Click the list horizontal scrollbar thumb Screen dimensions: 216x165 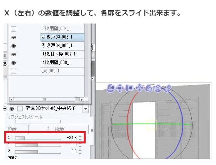coord(44,99)
